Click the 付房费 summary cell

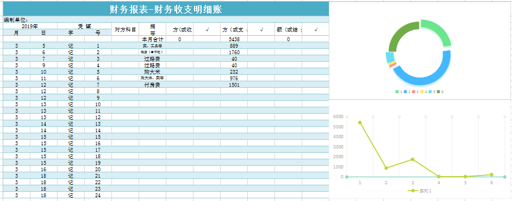(x=153, y=85)
